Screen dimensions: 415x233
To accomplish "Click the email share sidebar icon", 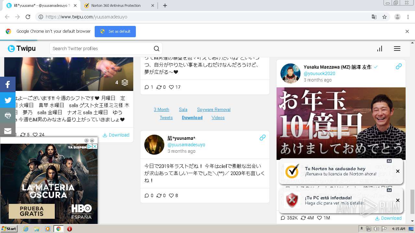I will 8,131.
